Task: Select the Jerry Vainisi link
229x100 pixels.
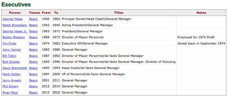Action: (12, 50)
